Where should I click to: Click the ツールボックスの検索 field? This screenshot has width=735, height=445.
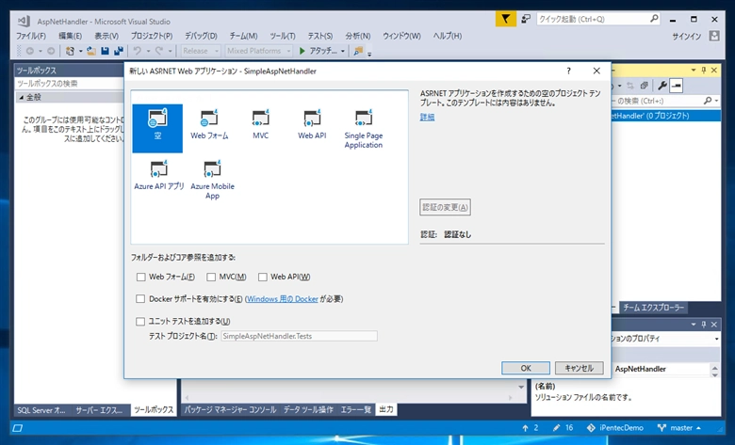click(70, 84)
